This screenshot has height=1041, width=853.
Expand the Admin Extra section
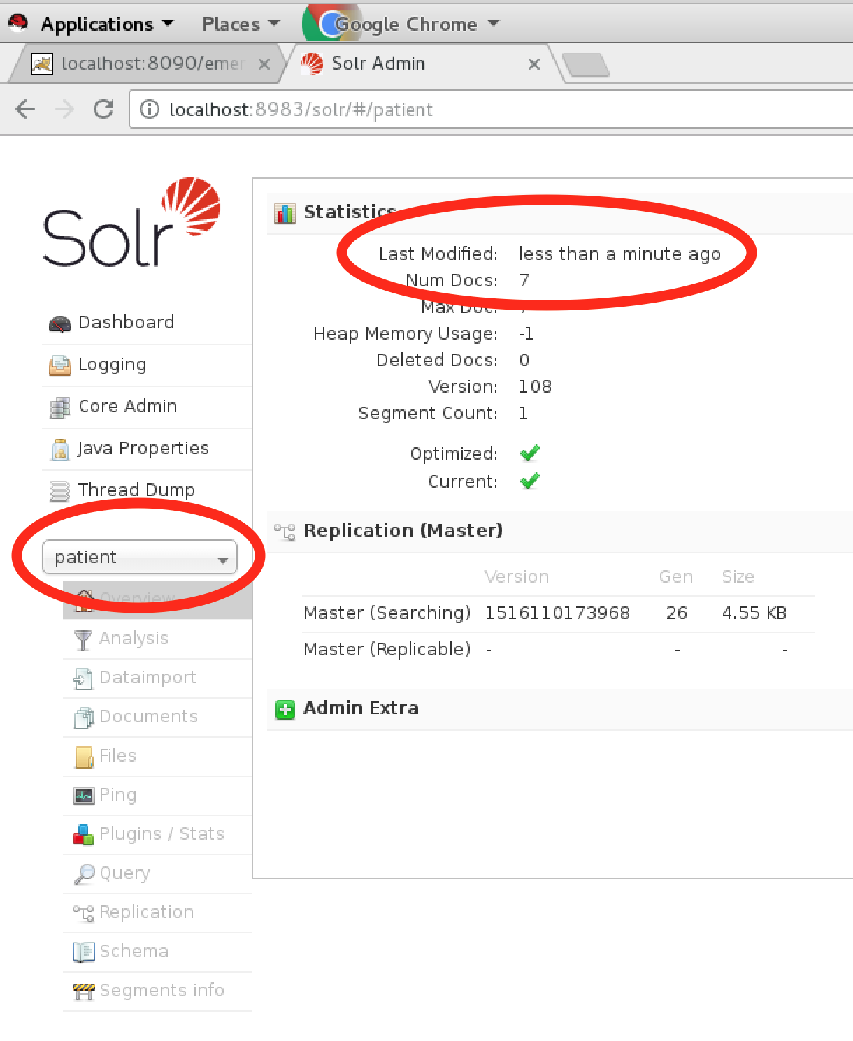coord(361,708)
